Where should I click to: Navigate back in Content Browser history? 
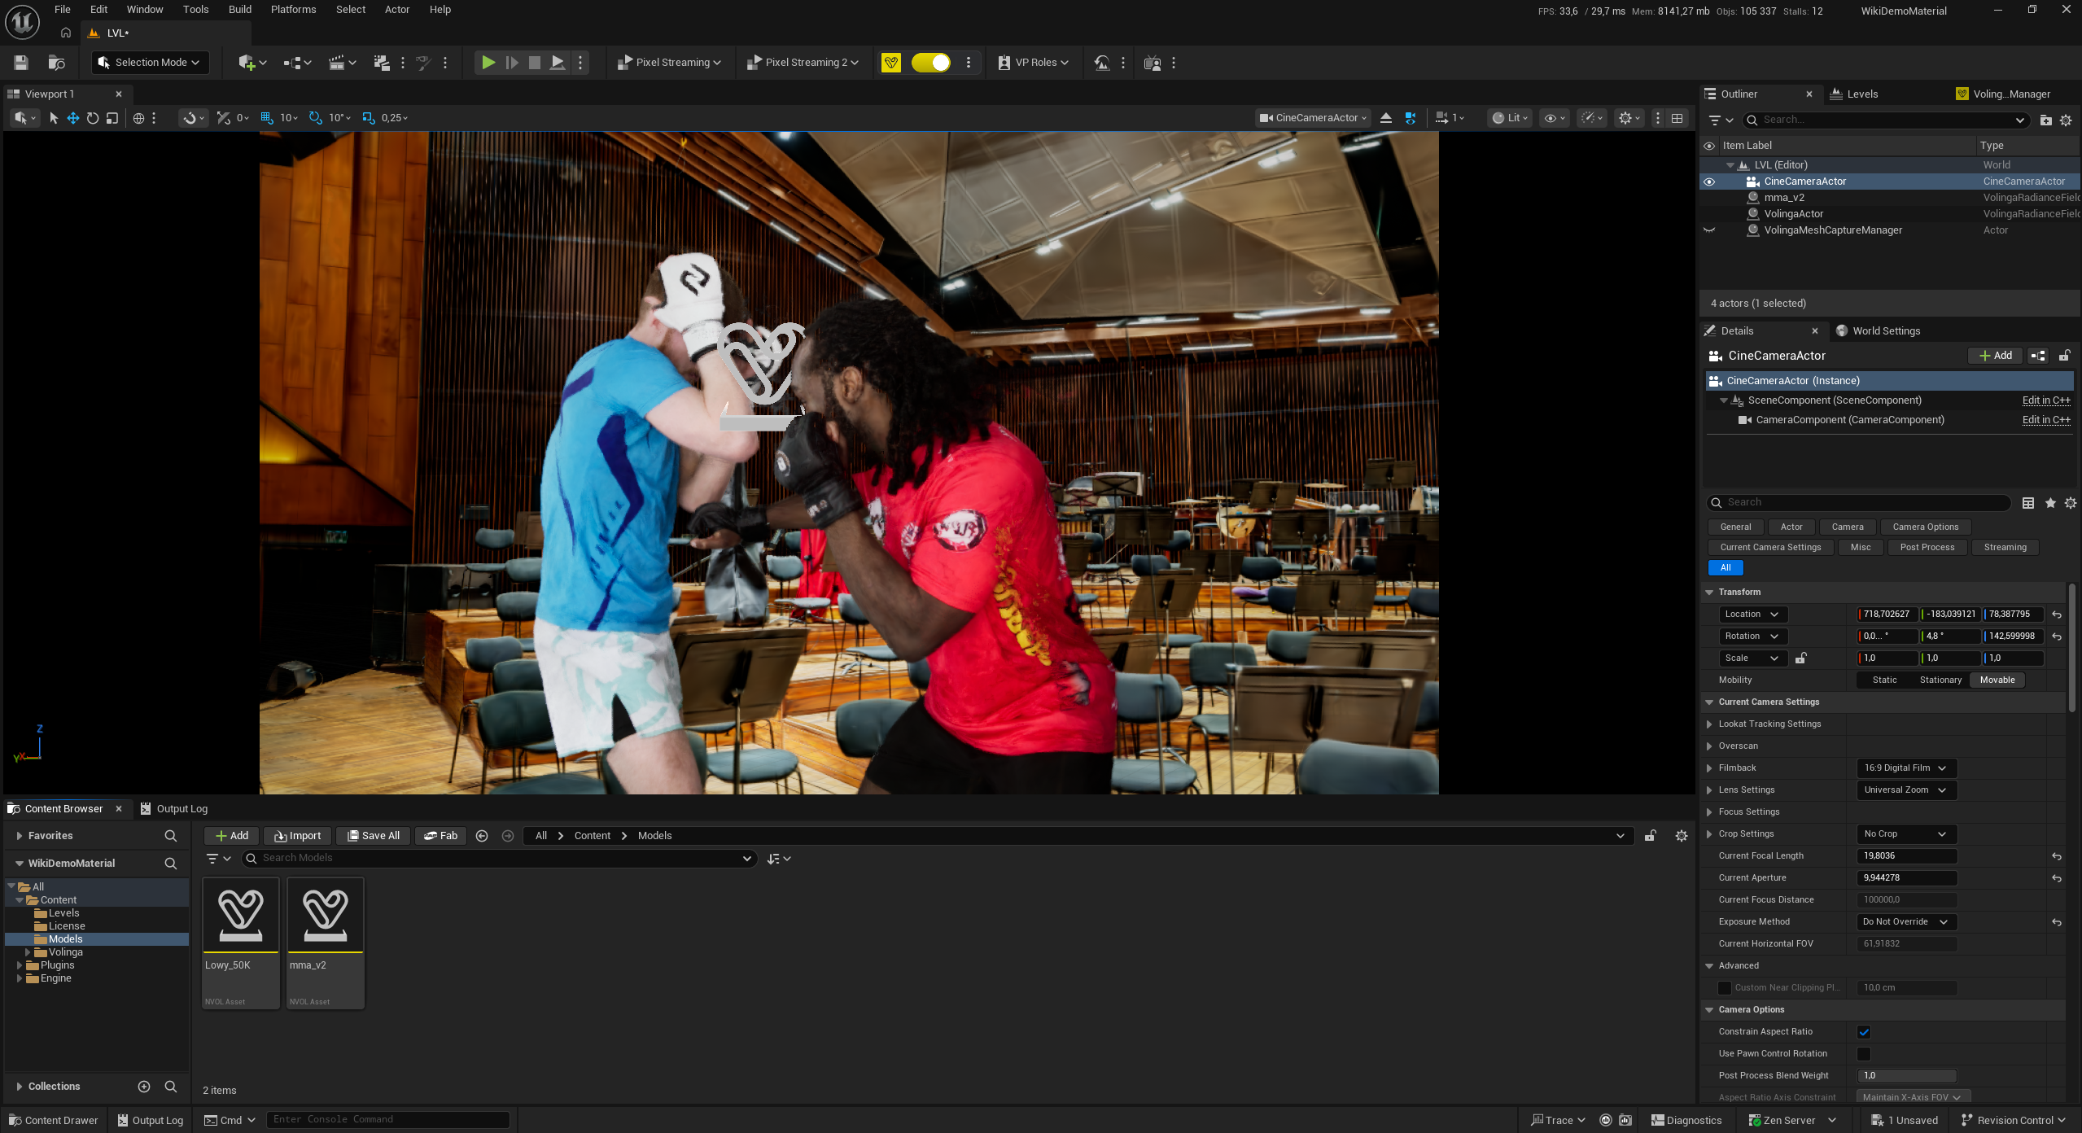pyautogui.click(x=482, y=836)
